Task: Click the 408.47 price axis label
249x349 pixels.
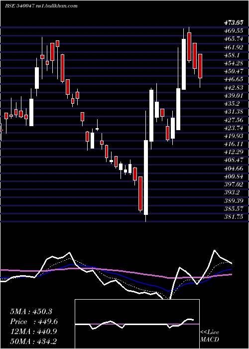Action: pos(234,160)
